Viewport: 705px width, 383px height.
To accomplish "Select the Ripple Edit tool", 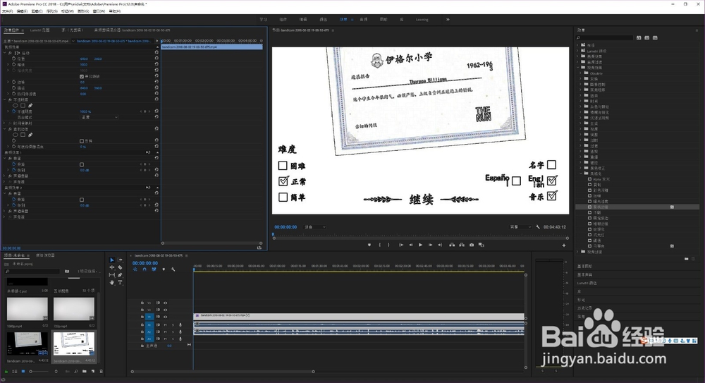I will pos(112,267).
